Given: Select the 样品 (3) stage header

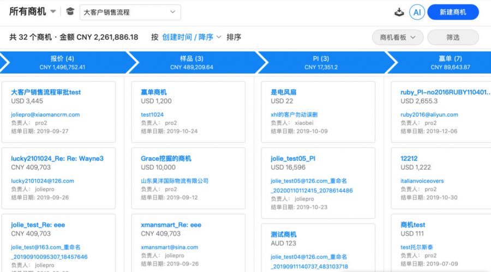Looking at the screenshot, I should (x=191, y=62).
